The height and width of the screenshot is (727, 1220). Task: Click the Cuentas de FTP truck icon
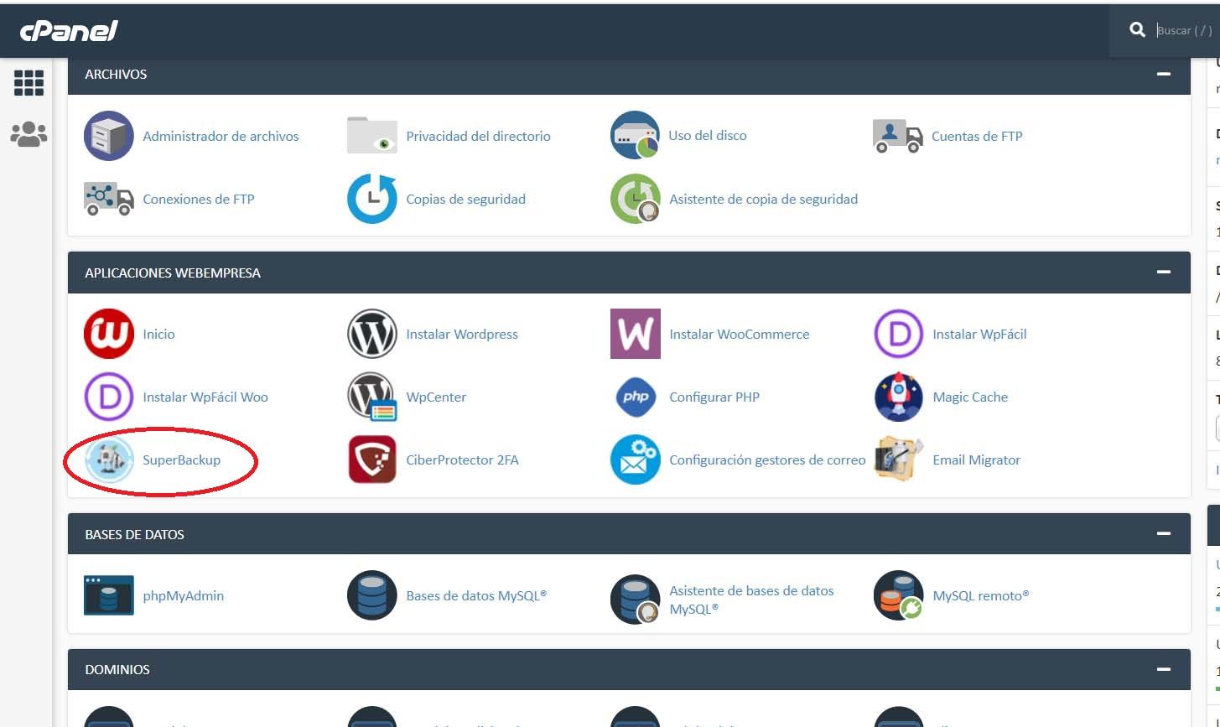(898, 136)
